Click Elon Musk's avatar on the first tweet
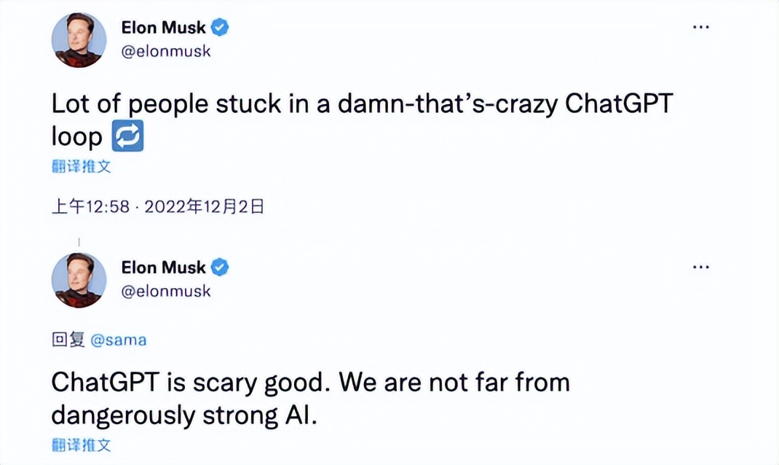Viewport: 779px width, 465px height. pyautogui.click(x=79, y=40)
